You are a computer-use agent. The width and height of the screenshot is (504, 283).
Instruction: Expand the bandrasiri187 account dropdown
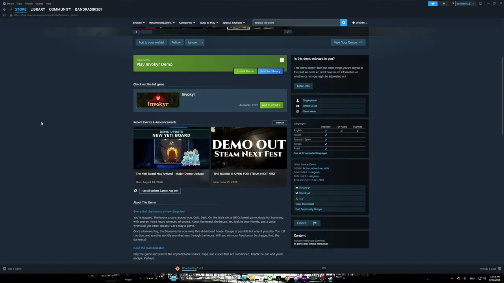pos(465,4)
